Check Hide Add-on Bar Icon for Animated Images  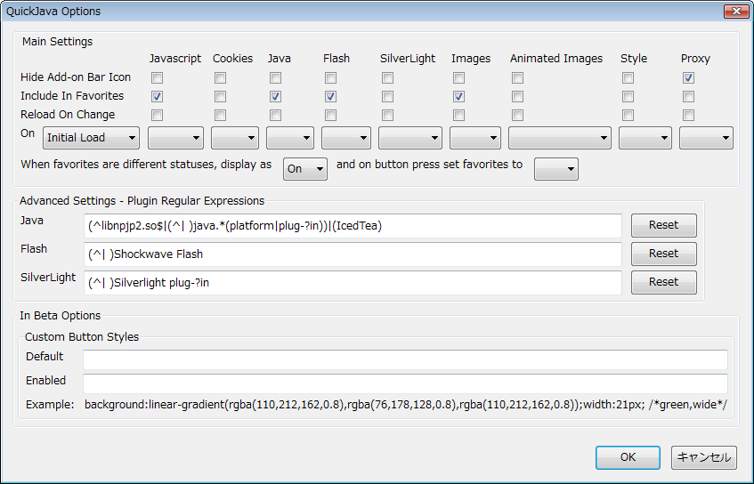517,78
